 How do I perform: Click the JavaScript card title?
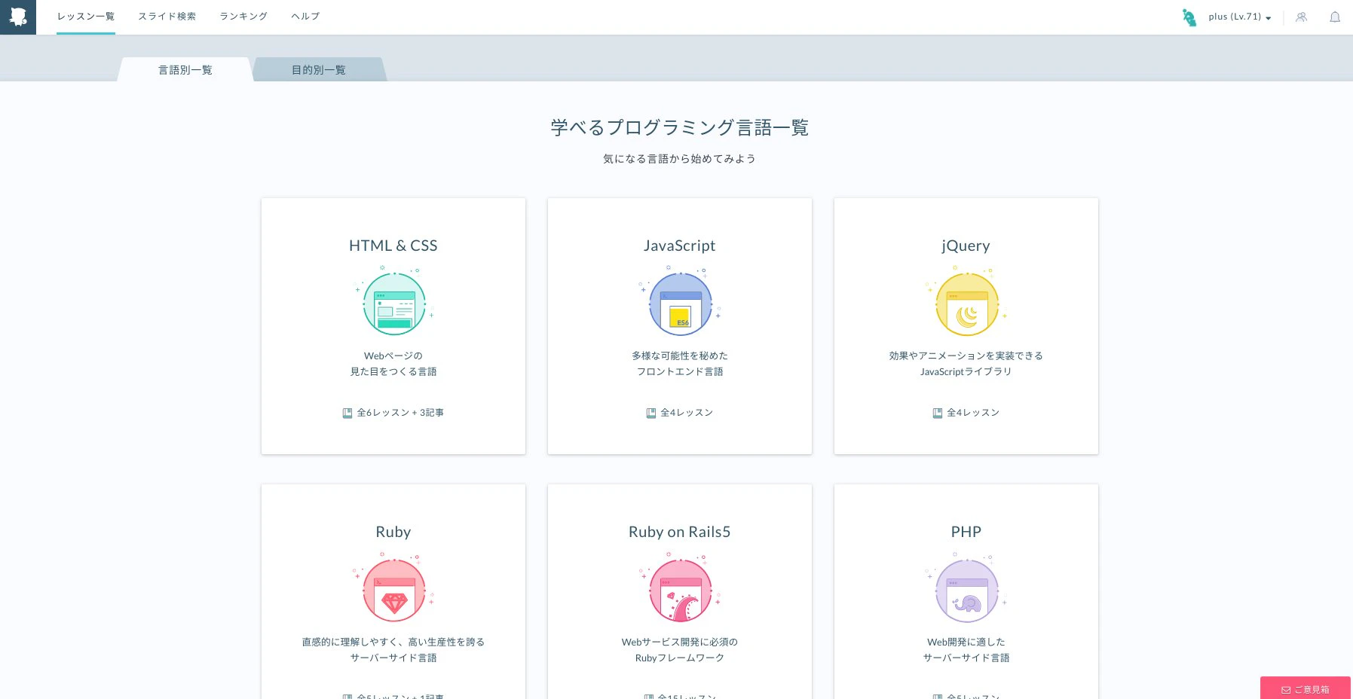(x=680, y=246)
